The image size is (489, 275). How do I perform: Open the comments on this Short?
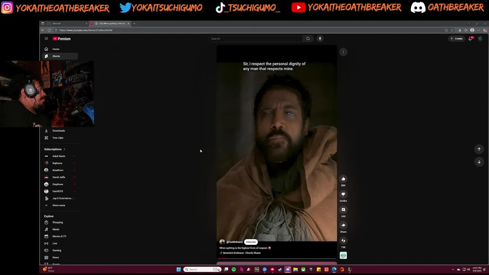pos(343,210)
